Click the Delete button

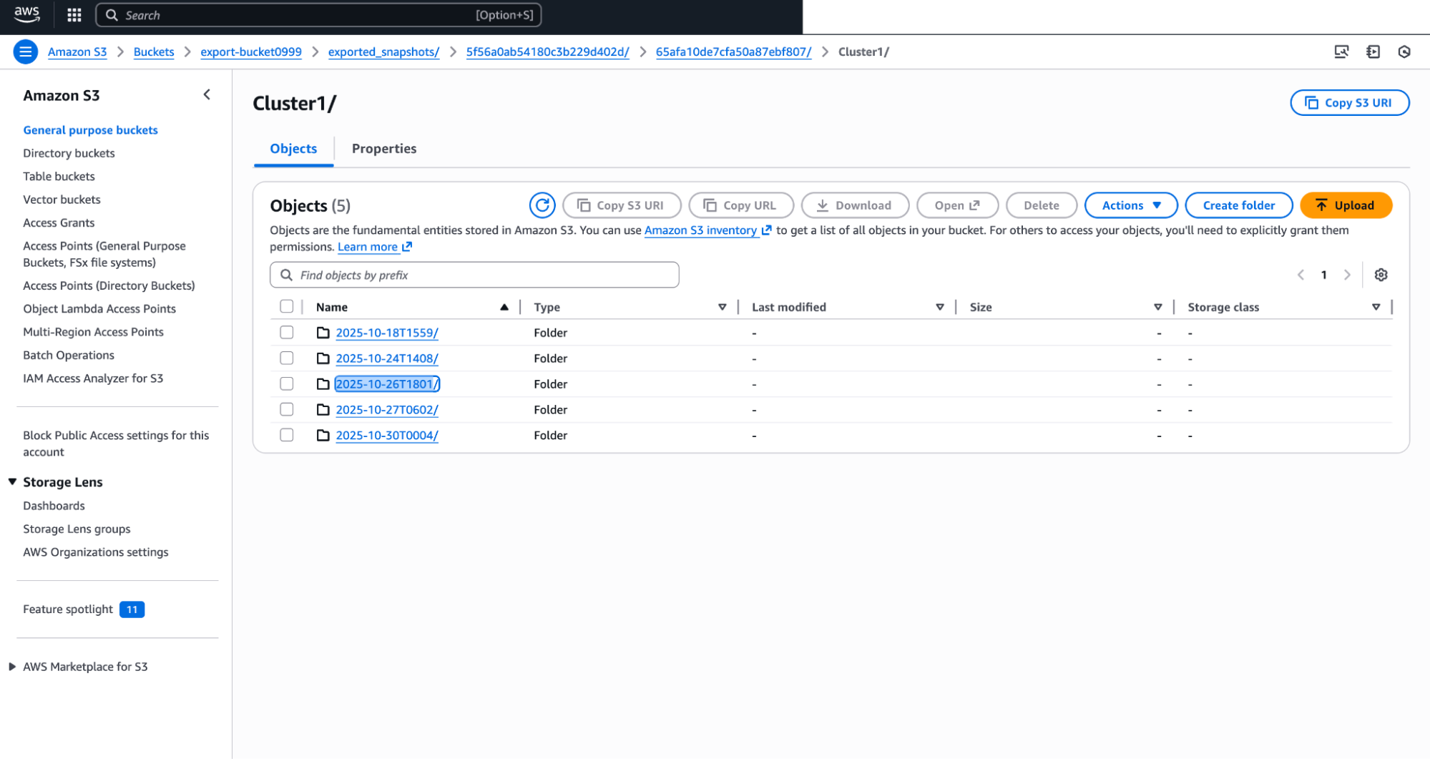click(1041, 205)
